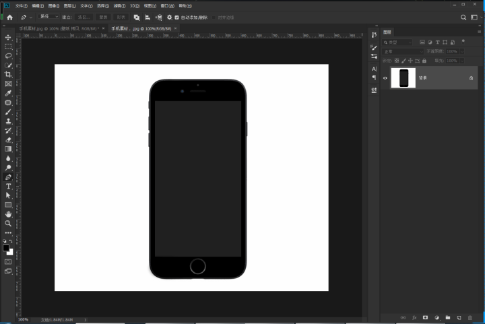
Task: Toggle lock image pixels brush icon
Action: point(403,61)
